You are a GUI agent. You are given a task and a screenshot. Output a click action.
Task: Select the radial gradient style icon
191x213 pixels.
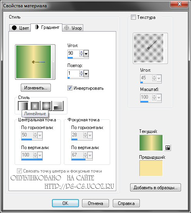pos(58,106)
